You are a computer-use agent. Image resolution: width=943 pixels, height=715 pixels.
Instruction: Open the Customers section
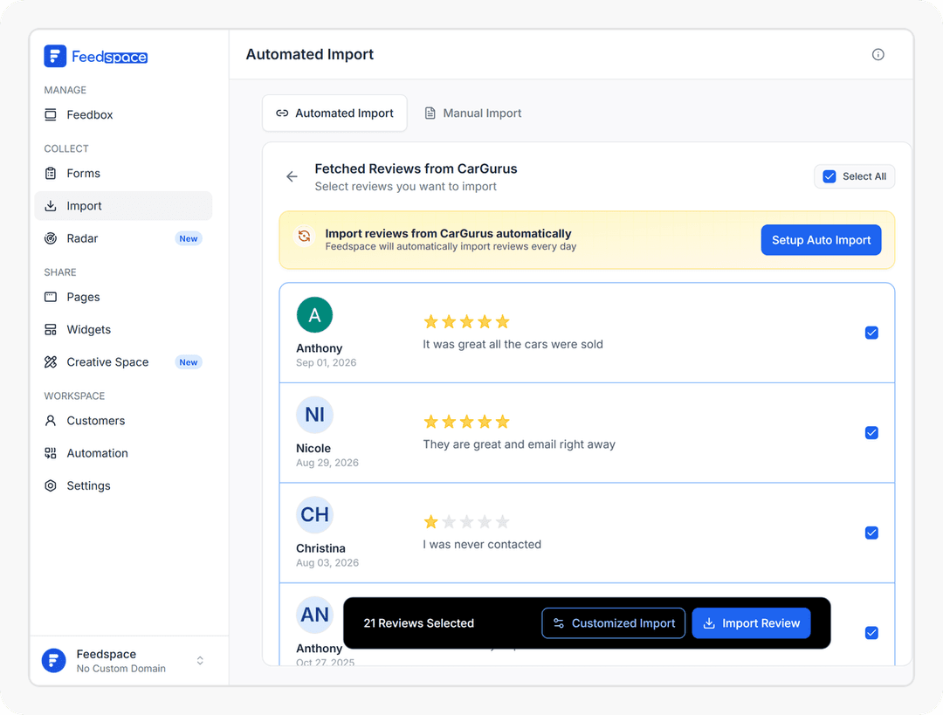(x=123, y=421)
